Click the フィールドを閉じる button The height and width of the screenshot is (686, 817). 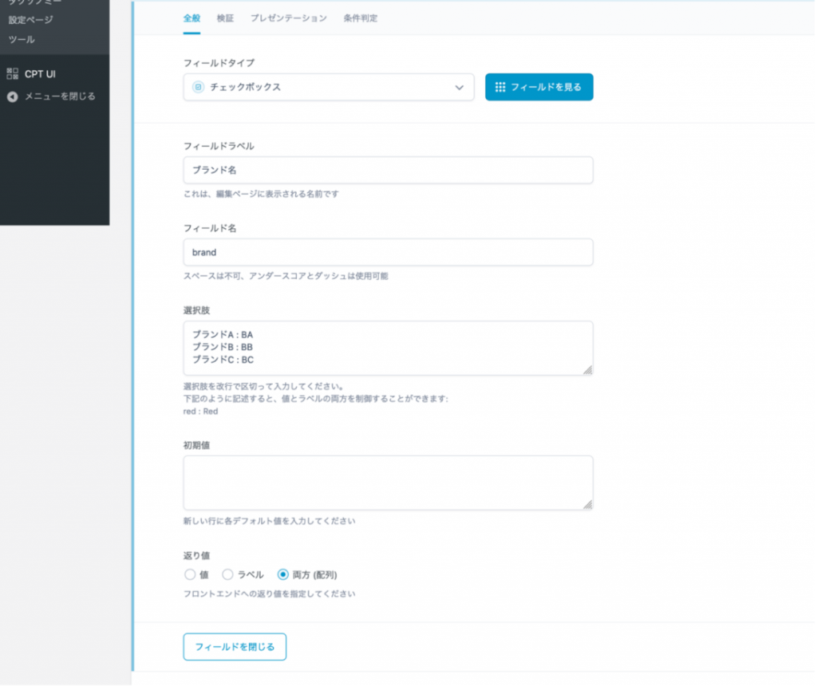235,647
